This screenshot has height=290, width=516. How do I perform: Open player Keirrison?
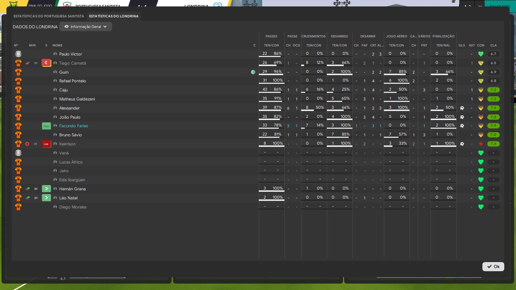(68, 144)
